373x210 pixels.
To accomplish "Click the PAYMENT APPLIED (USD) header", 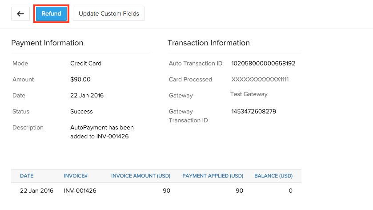I will (x=213, y=176).
